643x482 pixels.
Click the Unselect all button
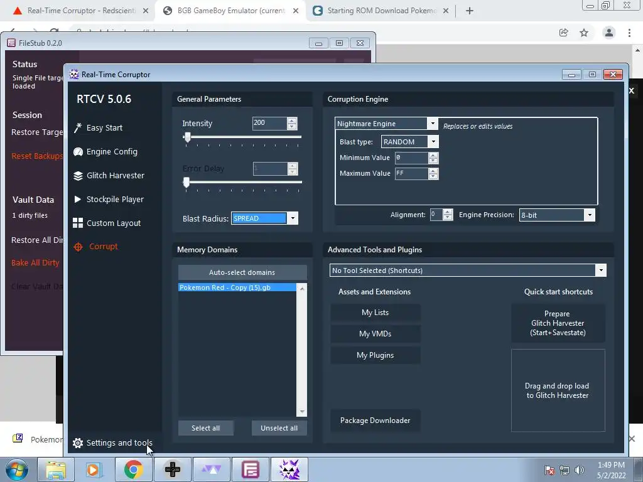279,428
